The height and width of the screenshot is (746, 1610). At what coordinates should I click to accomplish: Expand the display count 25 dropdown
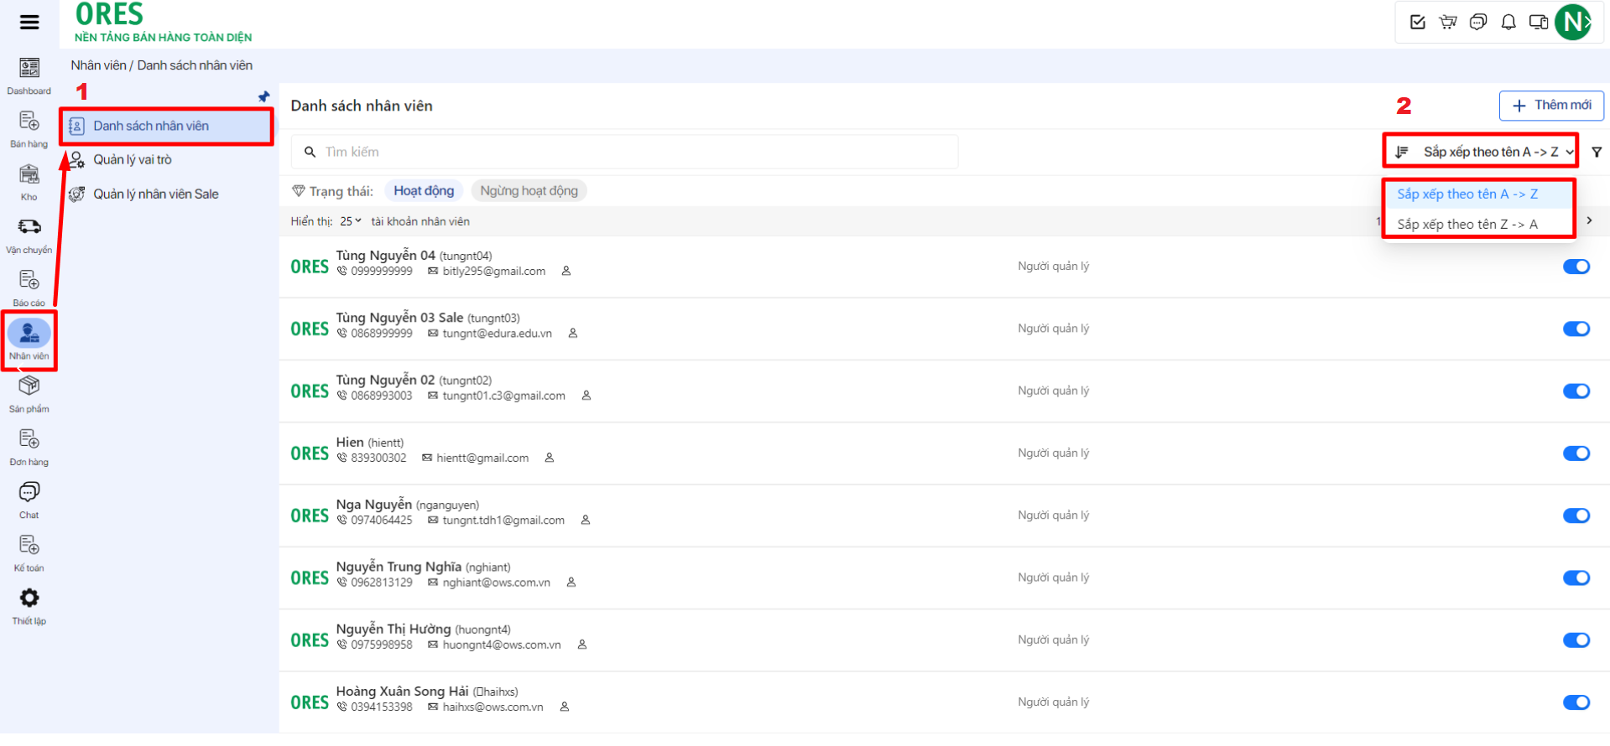coord(351,221)
